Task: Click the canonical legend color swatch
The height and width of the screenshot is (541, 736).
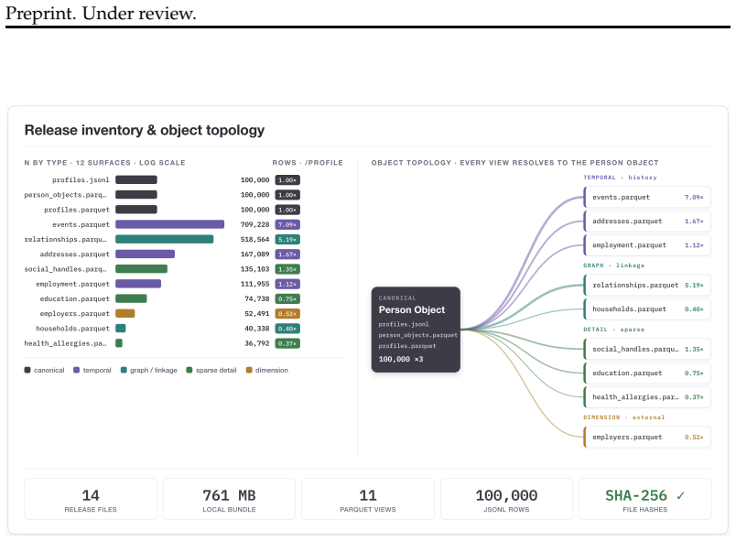Action: click(27, 370)
